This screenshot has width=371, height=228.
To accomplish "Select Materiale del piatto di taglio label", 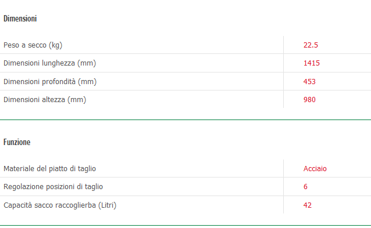I will pos(49,169).
